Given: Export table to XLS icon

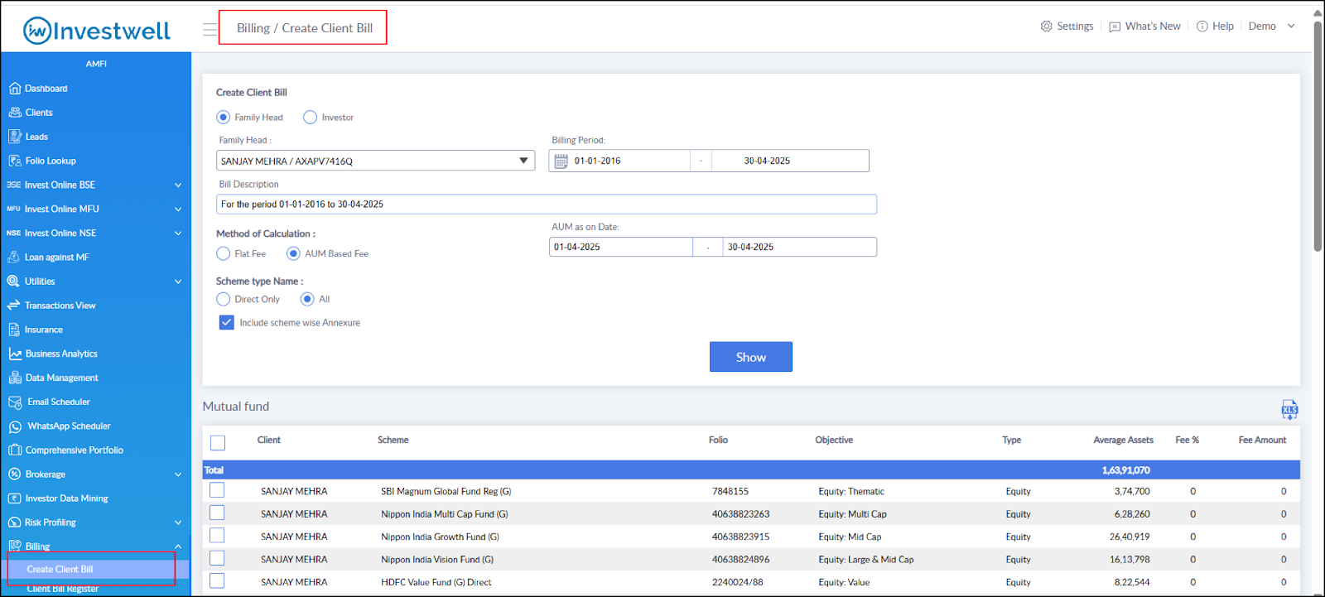Looking at the screenshot, I should point(1289,409).
